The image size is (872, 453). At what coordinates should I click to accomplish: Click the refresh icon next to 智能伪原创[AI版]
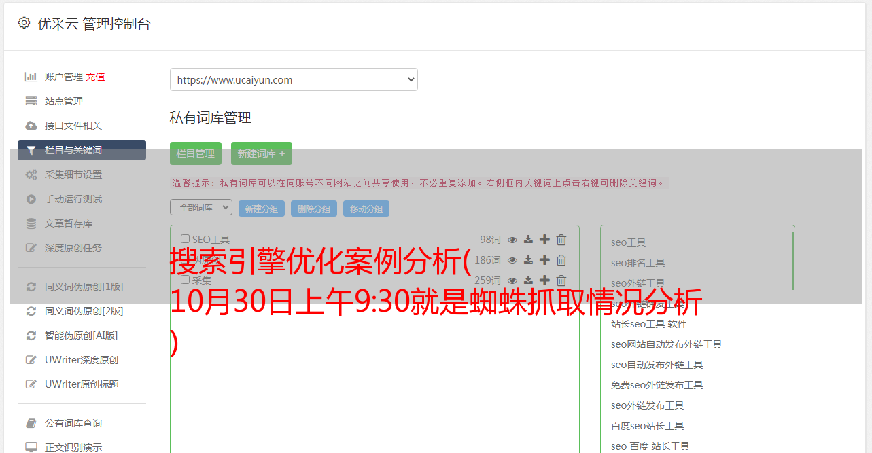(x=31, y=336)
